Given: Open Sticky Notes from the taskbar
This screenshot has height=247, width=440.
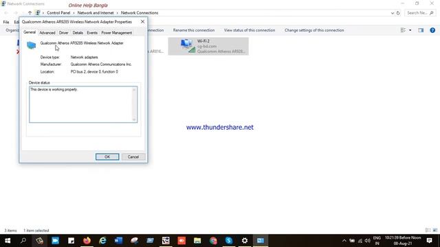Looking at the screenshot, I should tap(71, 241).
